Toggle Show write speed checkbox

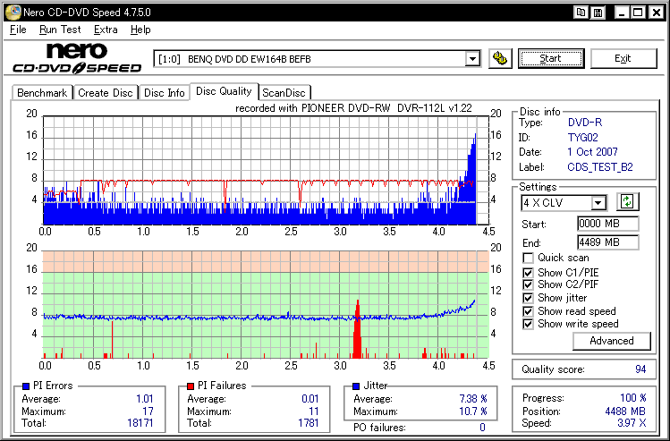click(528, 324)
